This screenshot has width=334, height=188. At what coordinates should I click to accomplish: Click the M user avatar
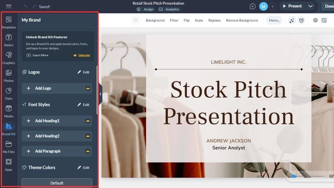tap(263, 6)
